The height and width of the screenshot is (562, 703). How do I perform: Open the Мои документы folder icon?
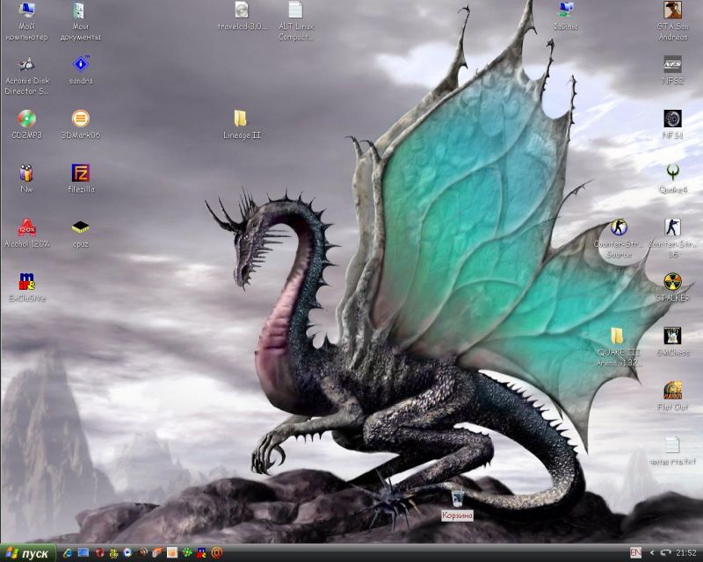pos(80,21)
